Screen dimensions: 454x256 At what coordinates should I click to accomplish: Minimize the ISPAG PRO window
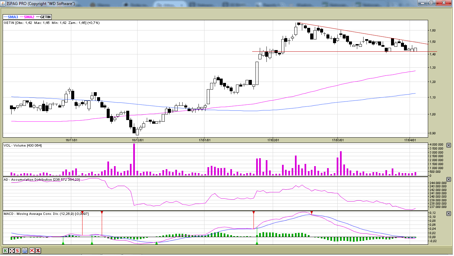[422, 3]
